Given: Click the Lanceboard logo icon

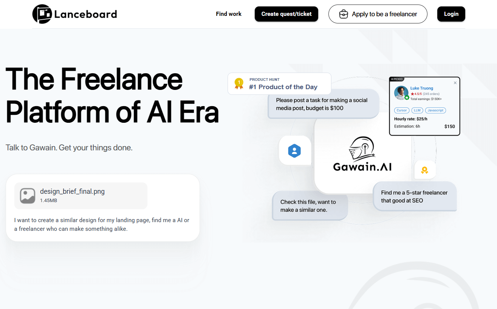Looking at the screenshot, I should [42, 14].
